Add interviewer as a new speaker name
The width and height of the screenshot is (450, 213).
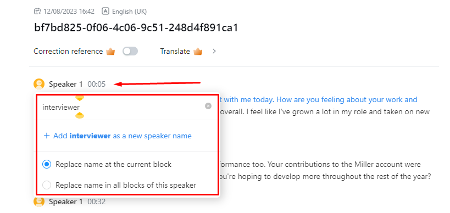pyautogui.click(x=118, y=136)
